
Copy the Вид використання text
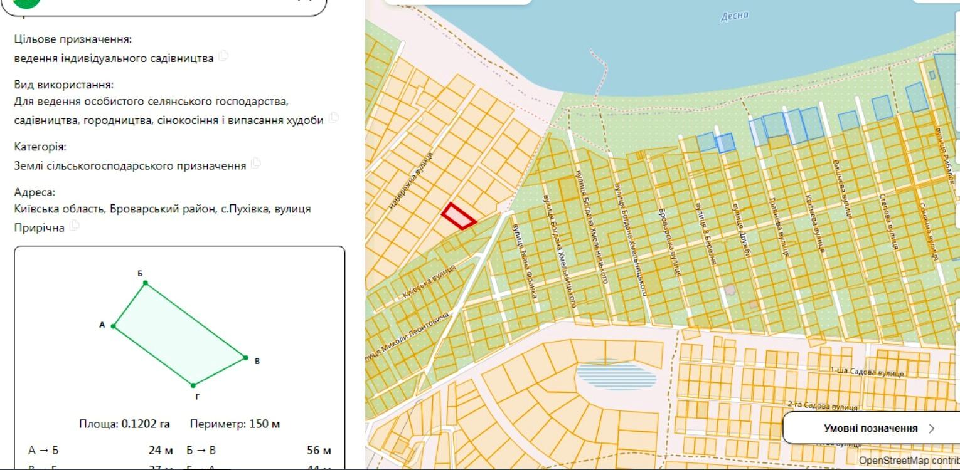(x=334, y=118)
